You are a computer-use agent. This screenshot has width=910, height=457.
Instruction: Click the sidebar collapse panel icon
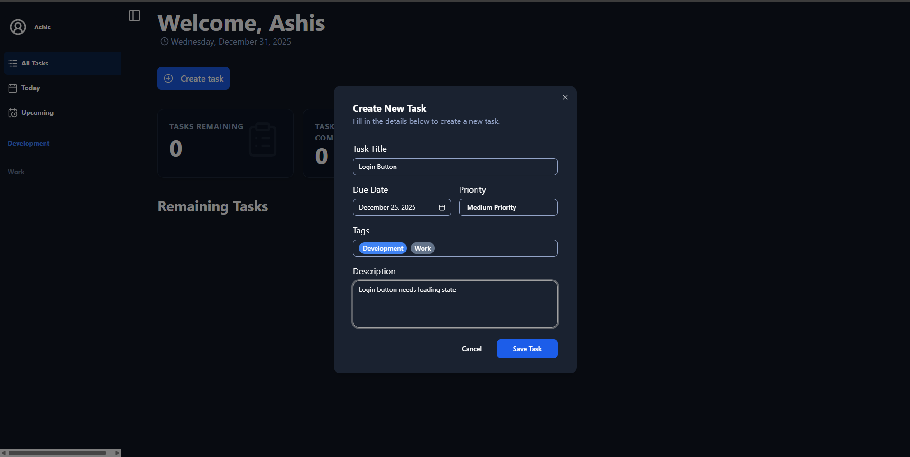[135, 16]
